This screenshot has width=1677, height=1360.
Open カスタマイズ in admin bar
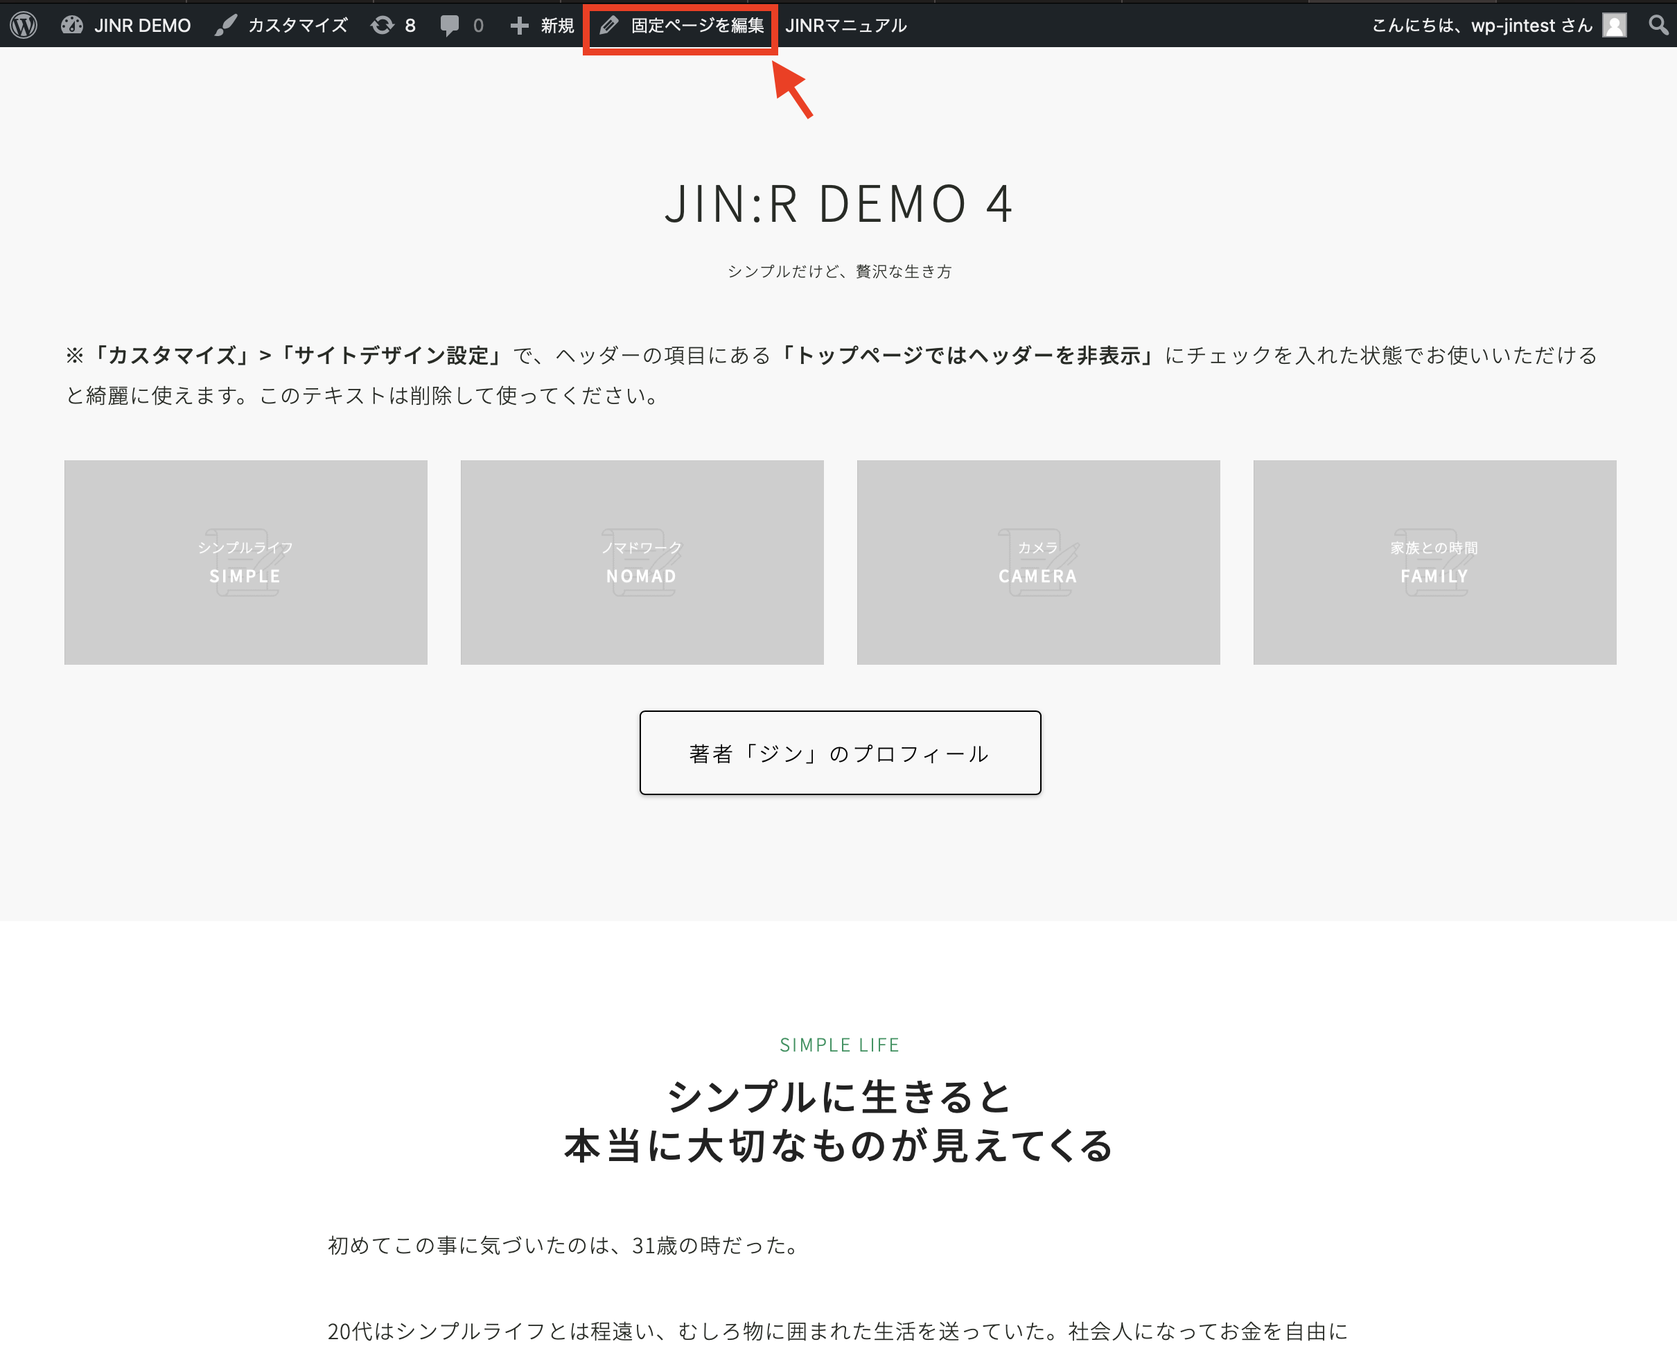pos(281,25)
